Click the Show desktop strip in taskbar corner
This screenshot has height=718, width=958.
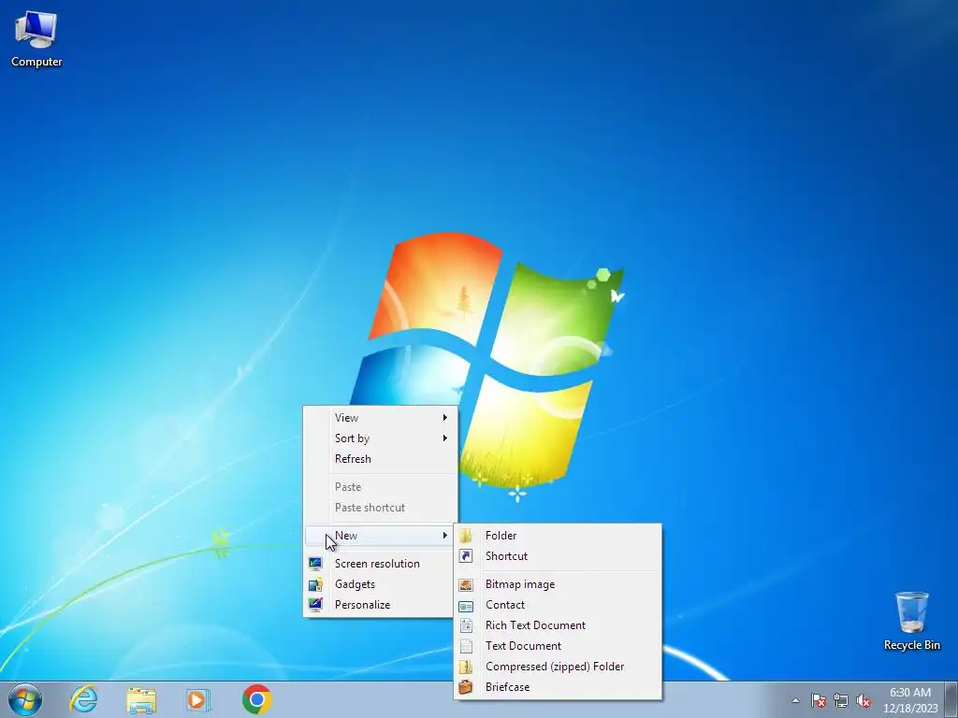click(x=951, y=699)
